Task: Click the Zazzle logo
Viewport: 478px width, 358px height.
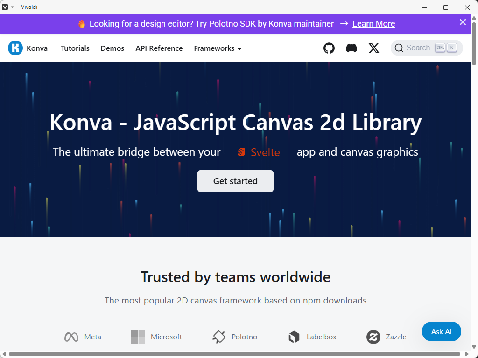Action: tap(373, 337)
